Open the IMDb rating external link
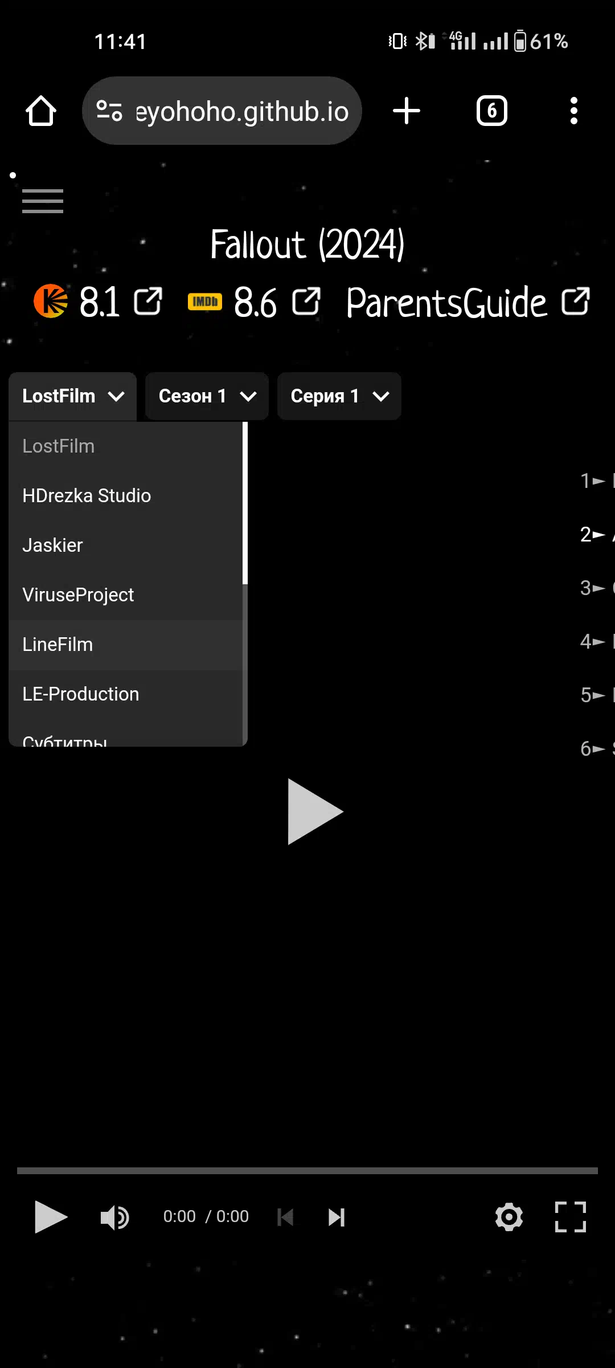The height and width of the screenshot is (1368, 615). coord(306,301)
